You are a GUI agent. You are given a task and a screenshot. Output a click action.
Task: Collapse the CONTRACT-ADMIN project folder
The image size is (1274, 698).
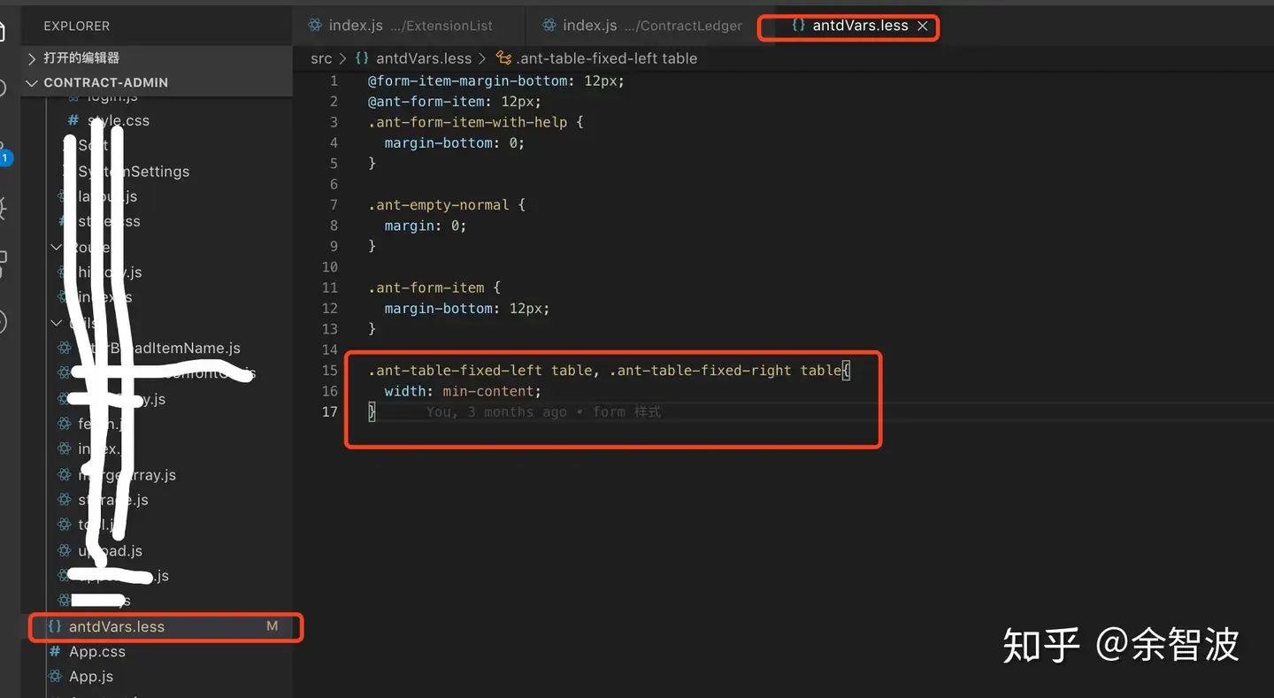pos(105,82)
